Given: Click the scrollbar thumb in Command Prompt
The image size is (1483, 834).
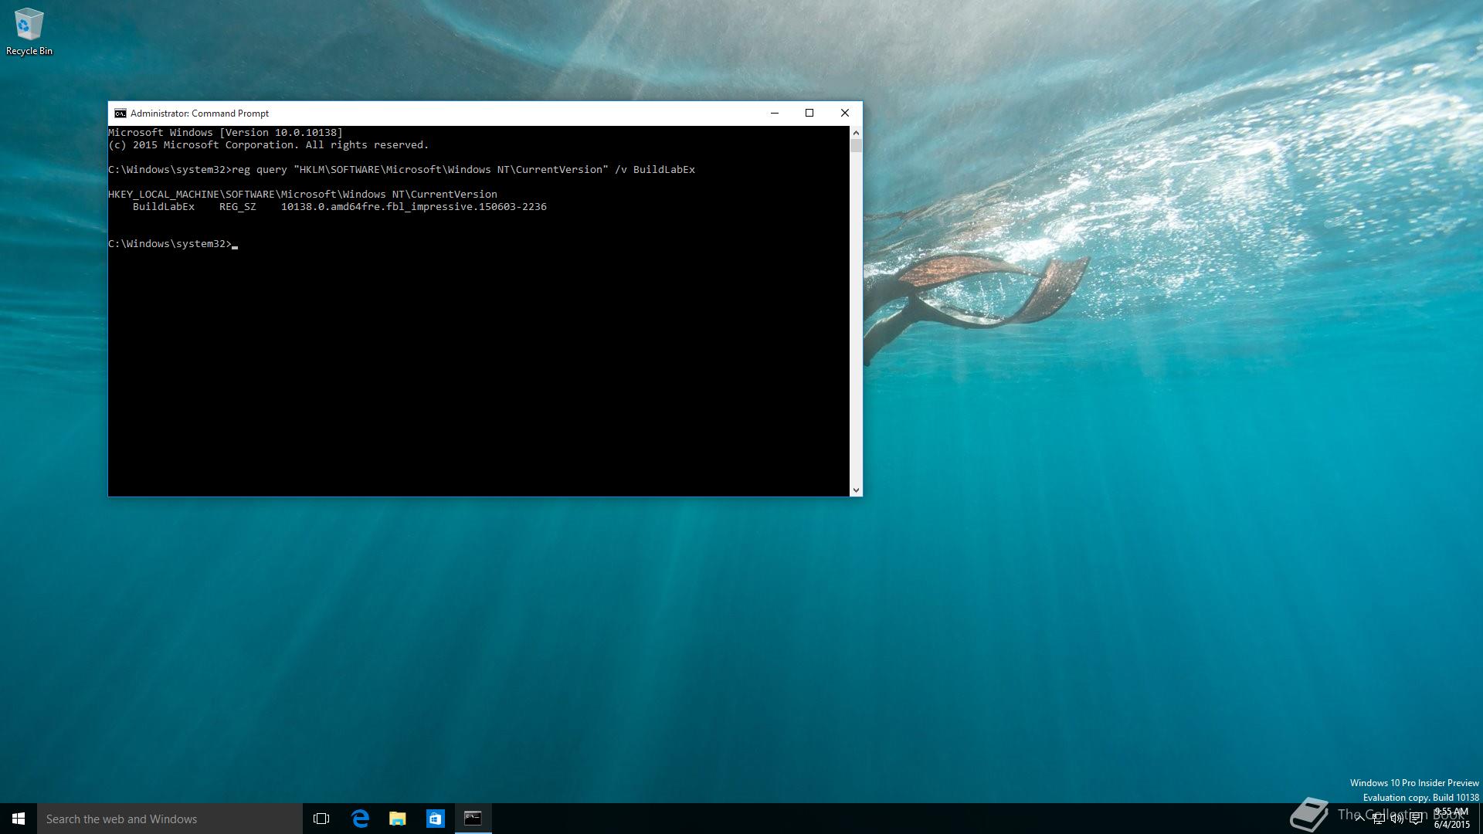Looking at the screenshot, I should (856, 146).
